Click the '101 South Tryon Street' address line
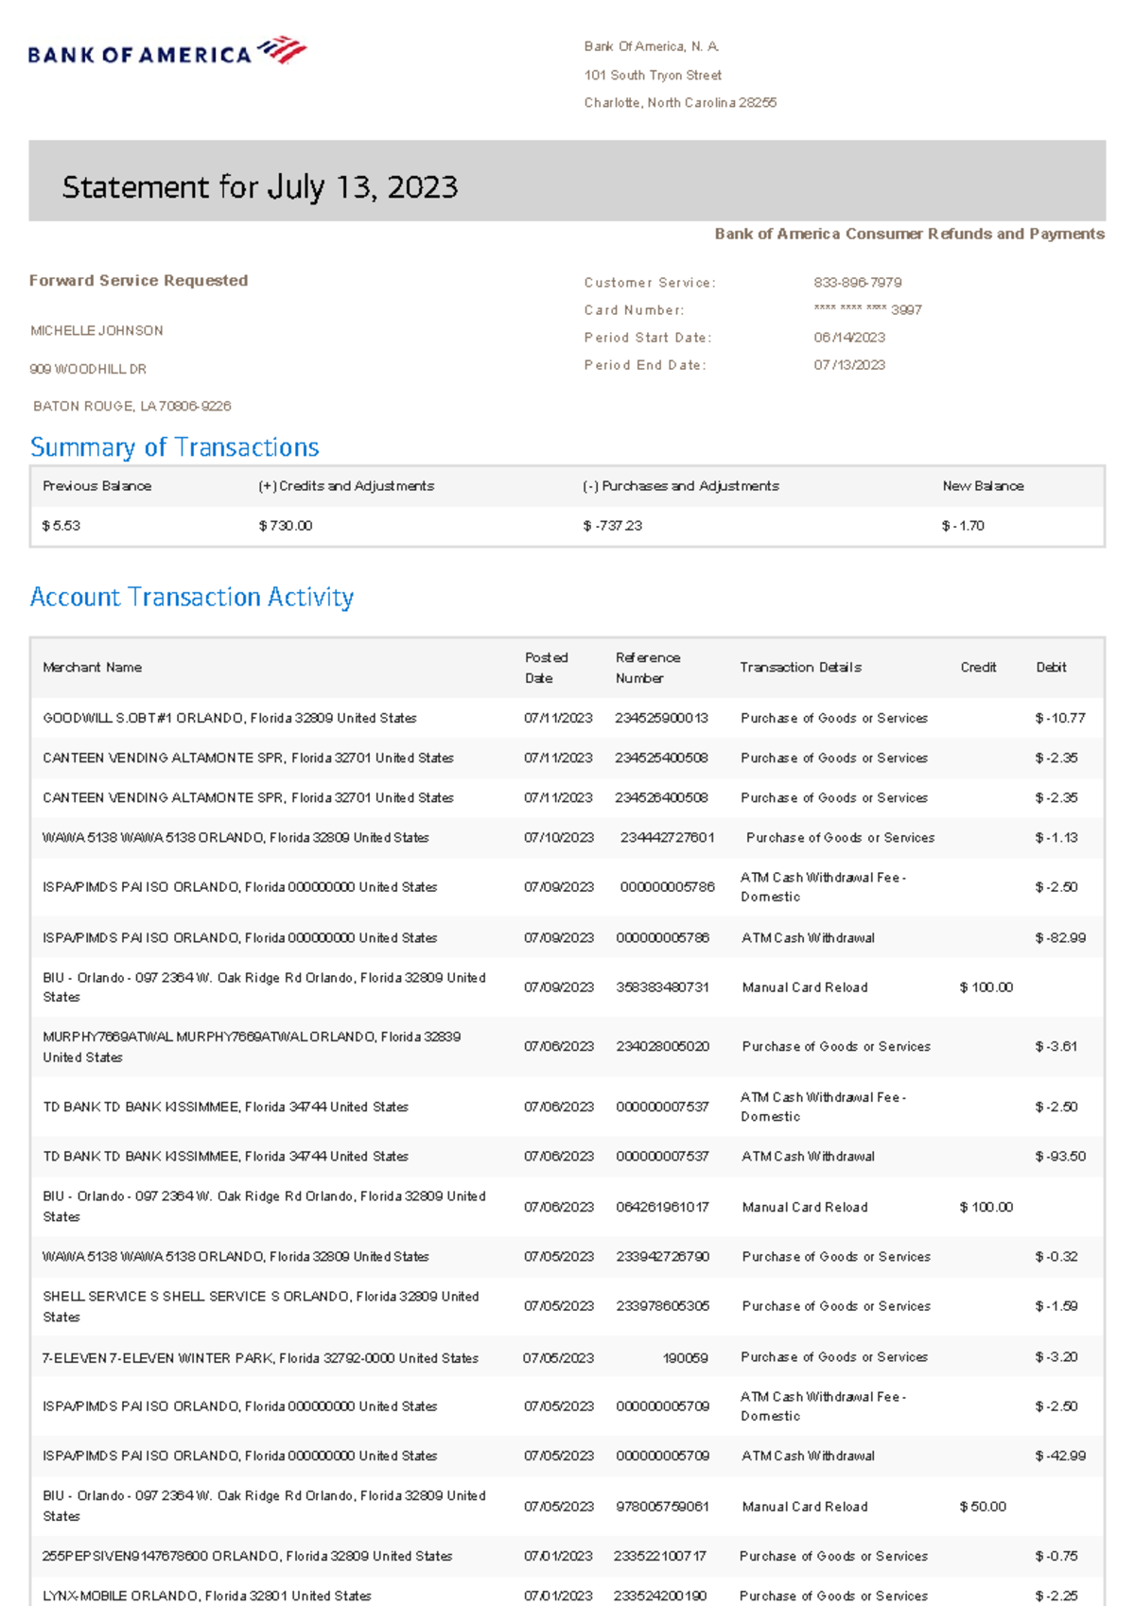Image resolution: width=1135 pixels, height=1606 pixels. pyautogui.click(x=653, y=75)
